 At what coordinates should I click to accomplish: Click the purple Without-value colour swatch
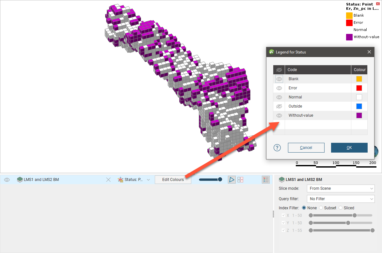tap(359, 115)
